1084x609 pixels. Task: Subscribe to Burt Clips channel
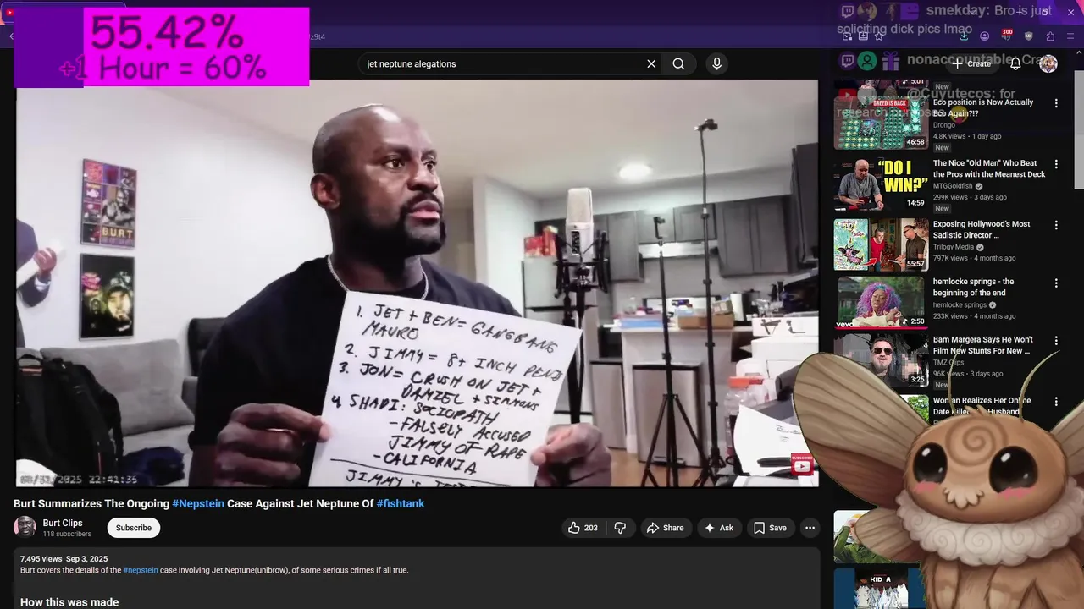(134, 528)
